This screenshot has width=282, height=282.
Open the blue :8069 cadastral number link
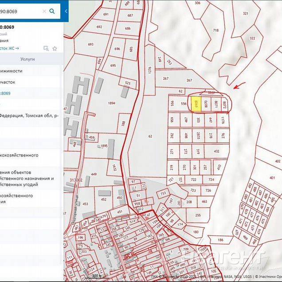point(6,94)
